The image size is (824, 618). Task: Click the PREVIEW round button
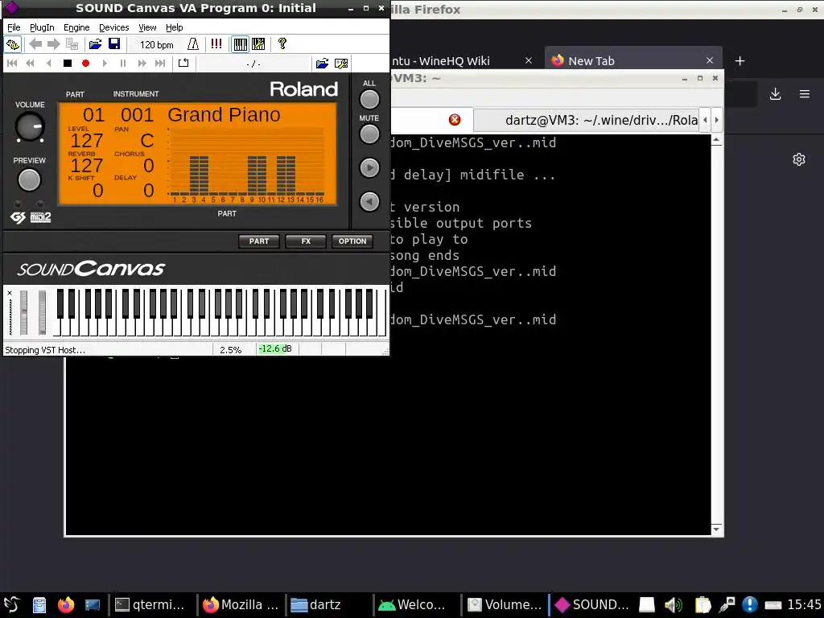coord(29,180)
